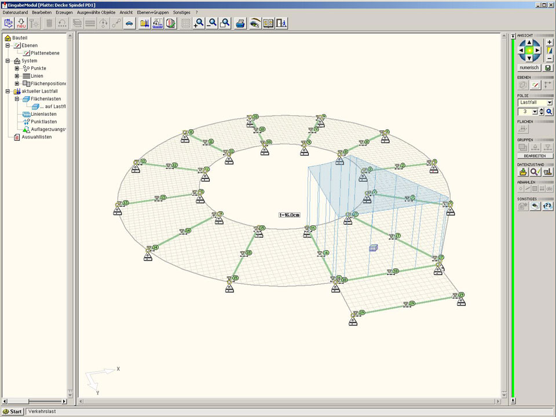
Task: Toggle the plane display button under Ebenen
Action: click(536, 85)
